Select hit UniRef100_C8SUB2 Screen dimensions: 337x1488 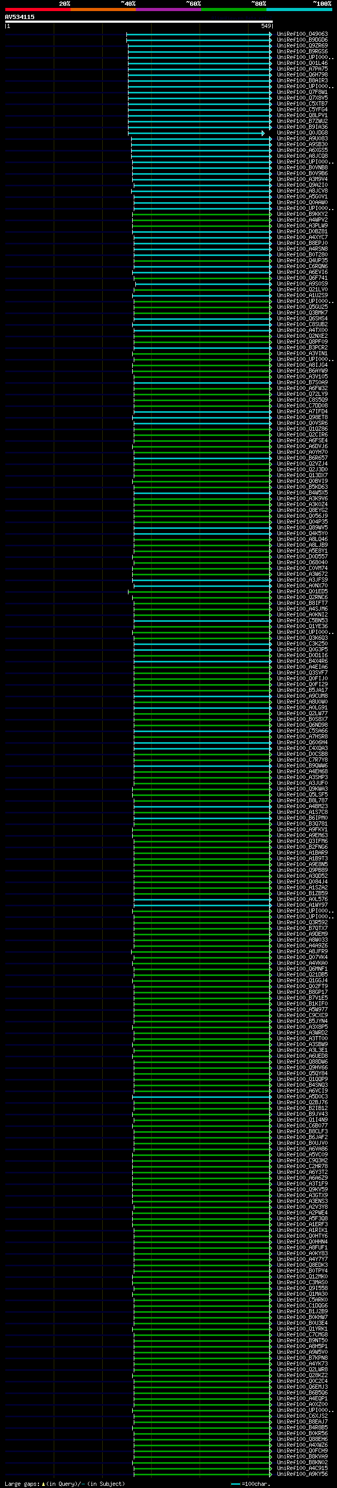(302, 324)
